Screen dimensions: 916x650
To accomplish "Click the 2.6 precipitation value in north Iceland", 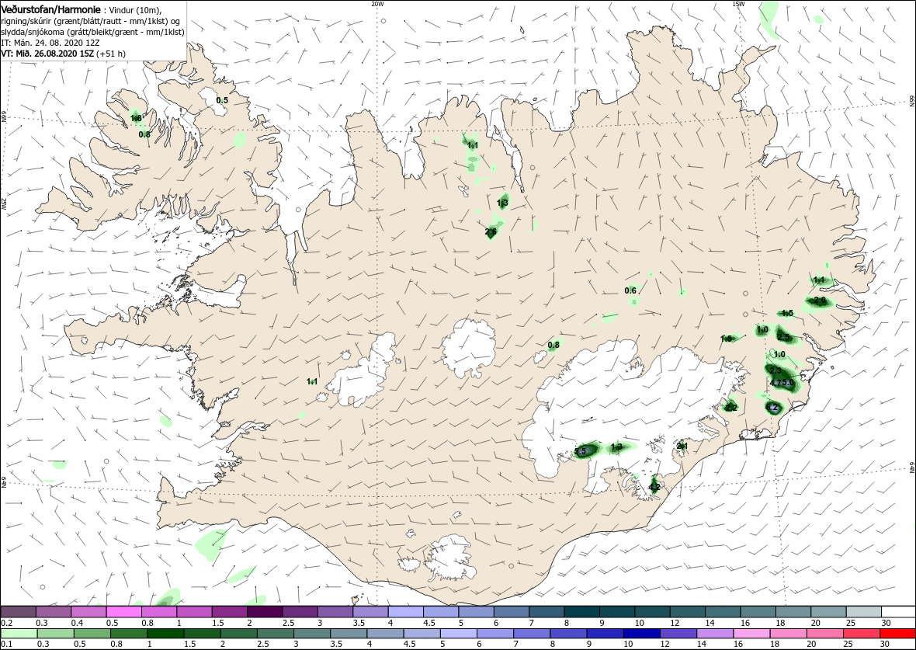I will (491, 232).
